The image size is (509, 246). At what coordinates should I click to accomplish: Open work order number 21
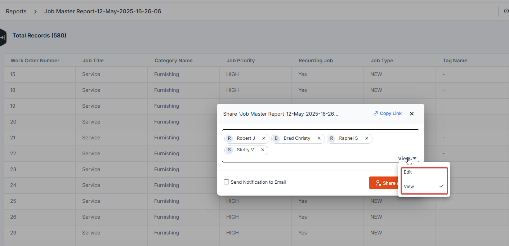(x=13, y=138)
